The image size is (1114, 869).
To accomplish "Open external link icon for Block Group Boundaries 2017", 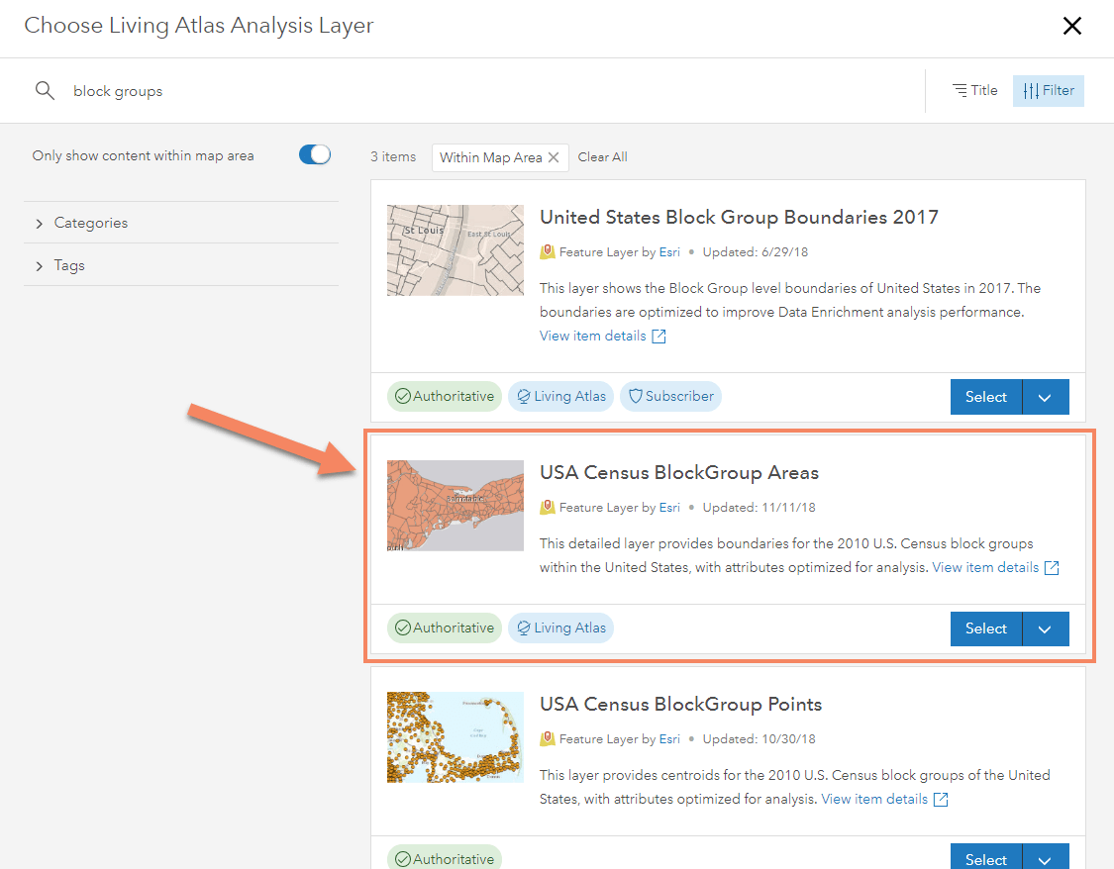I will click(658, 337).
